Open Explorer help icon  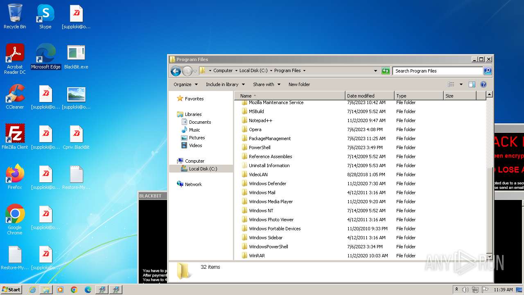pyautogui.click(x=483, y=84)
